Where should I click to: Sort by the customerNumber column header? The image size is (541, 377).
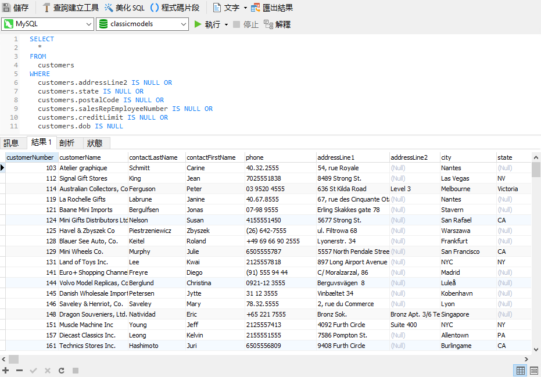(x=29, y=157)
